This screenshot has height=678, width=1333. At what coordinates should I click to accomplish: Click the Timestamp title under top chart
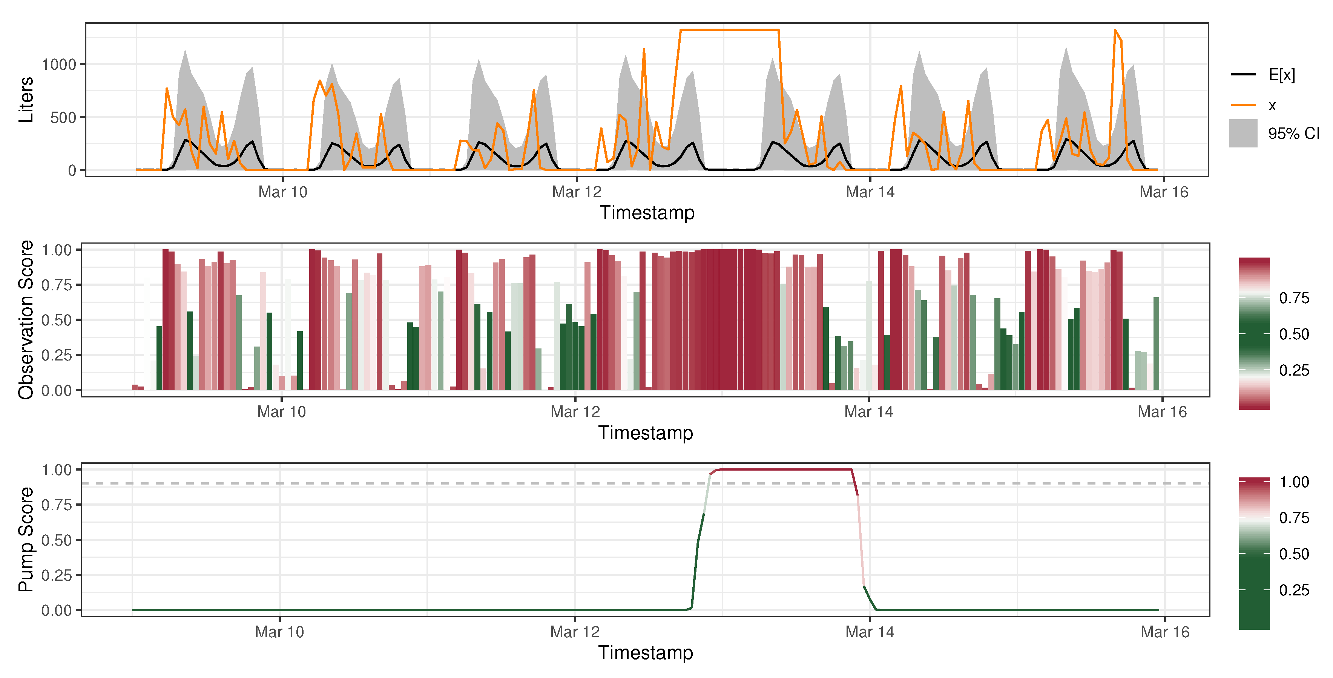pyautogui.click(x=647, y=213)
